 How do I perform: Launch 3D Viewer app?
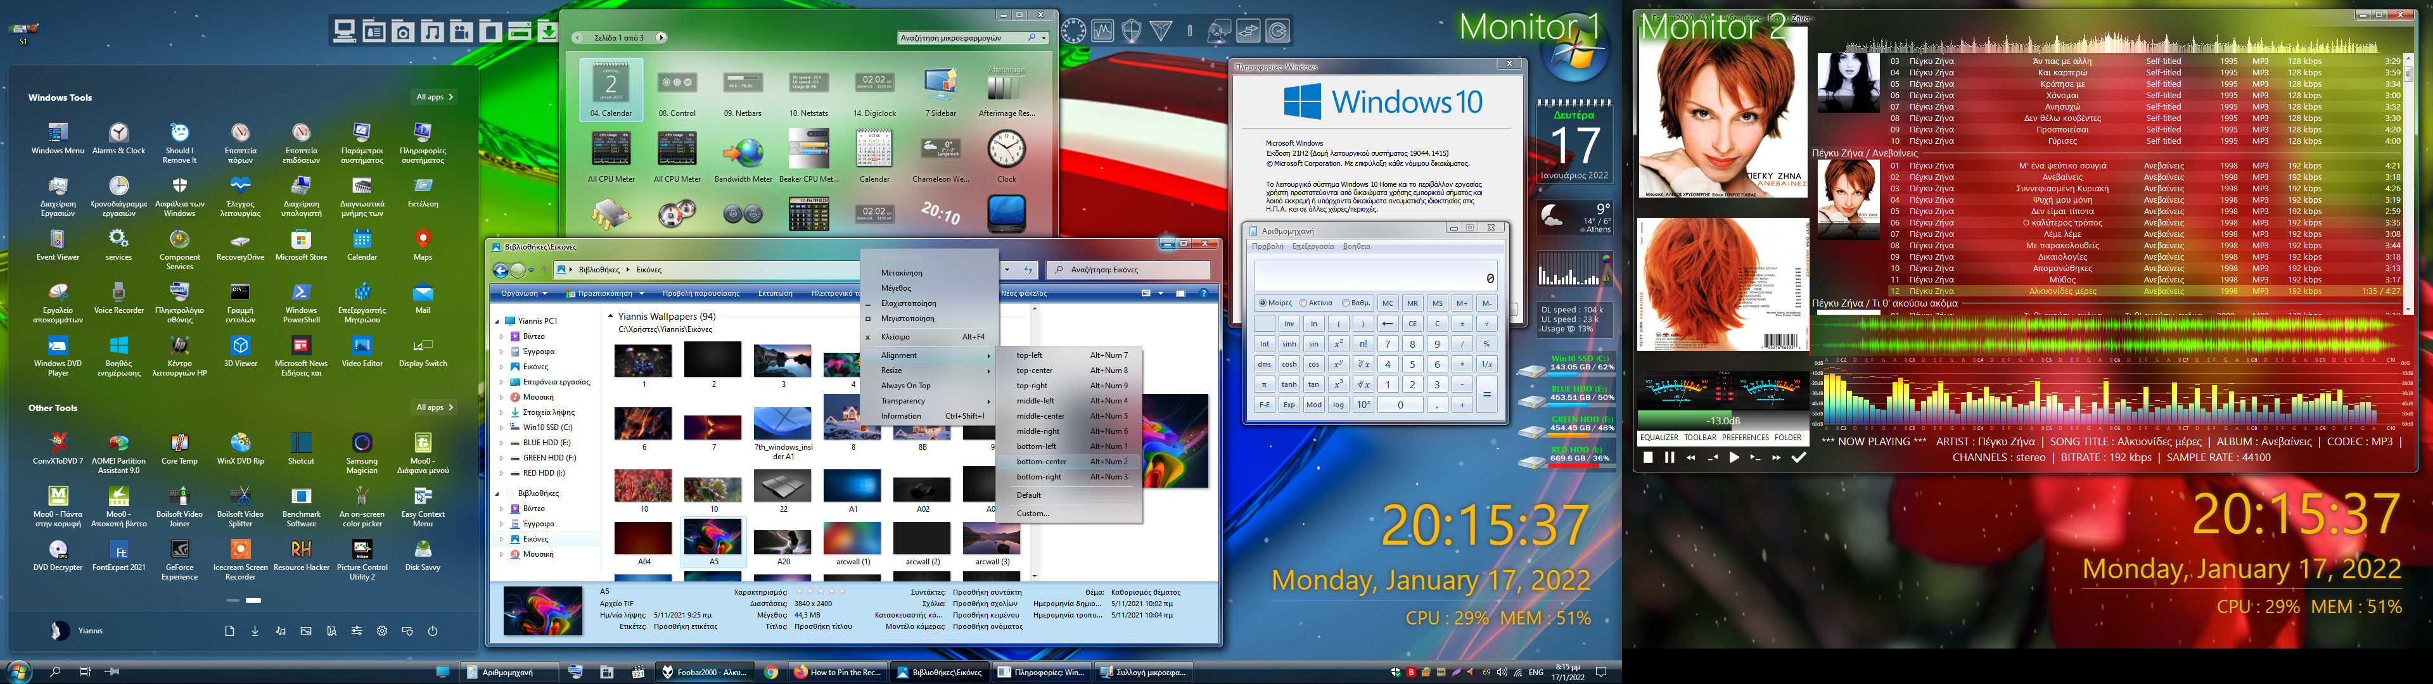click(241, 350)
